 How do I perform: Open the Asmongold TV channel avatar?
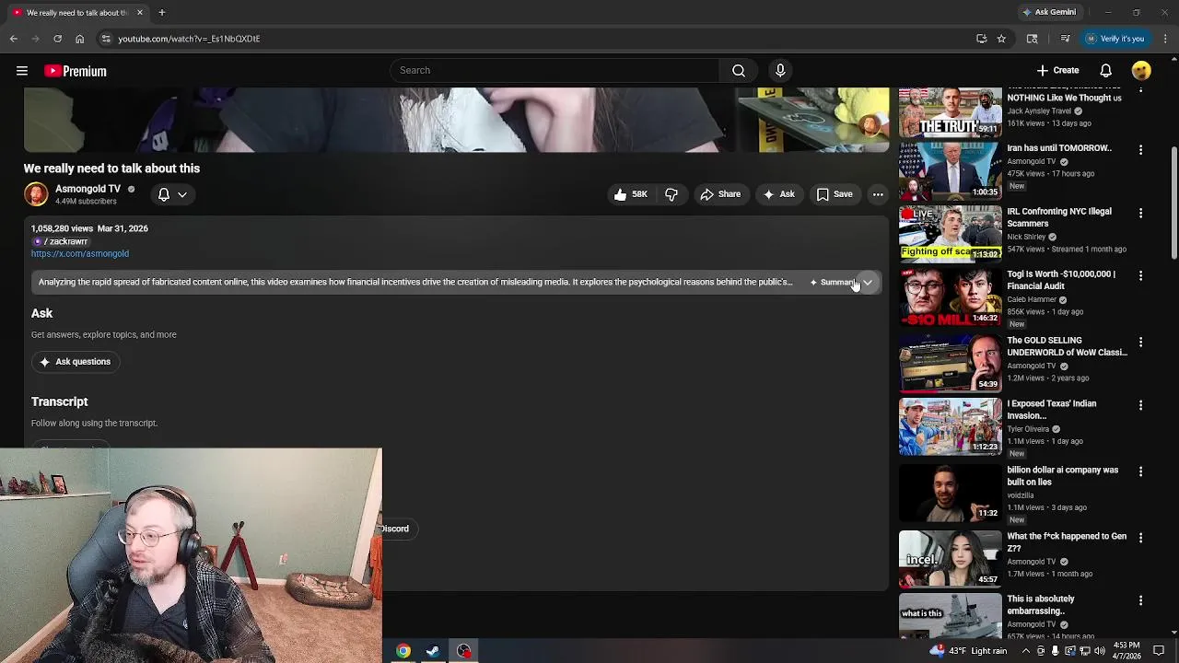[36, 194]
